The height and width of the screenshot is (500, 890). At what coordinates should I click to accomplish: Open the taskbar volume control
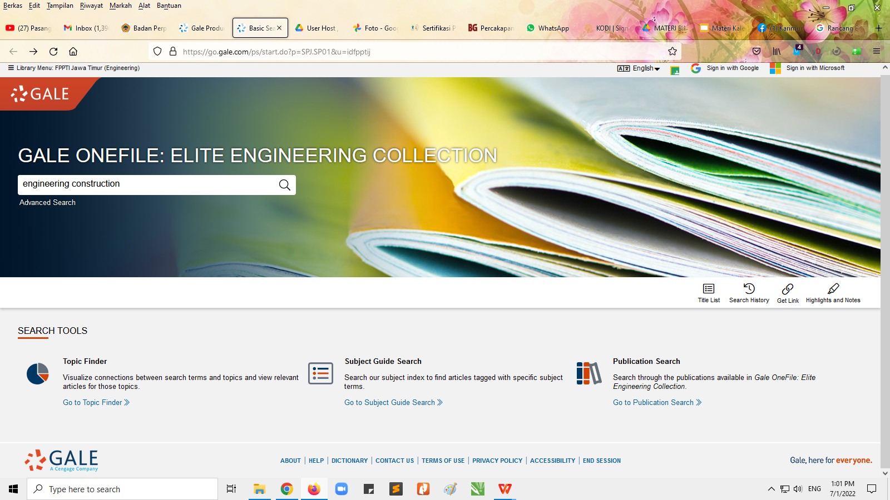798,489
